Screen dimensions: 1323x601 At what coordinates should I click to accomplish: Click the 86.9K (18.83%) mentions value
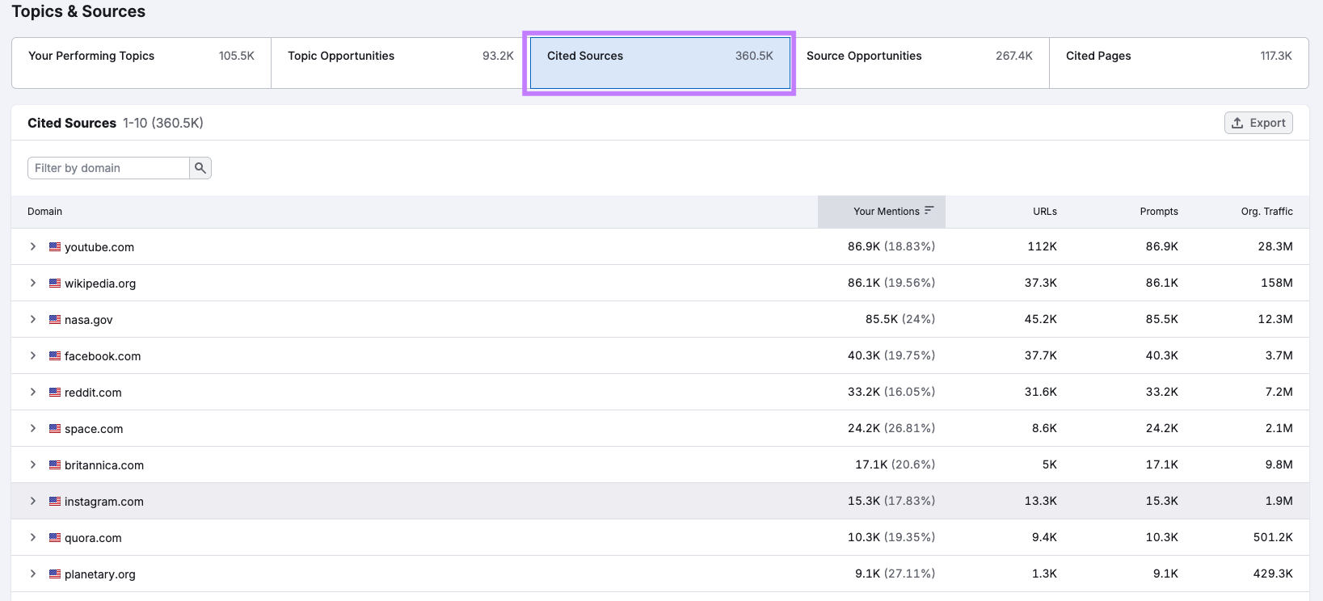(891, 246)
